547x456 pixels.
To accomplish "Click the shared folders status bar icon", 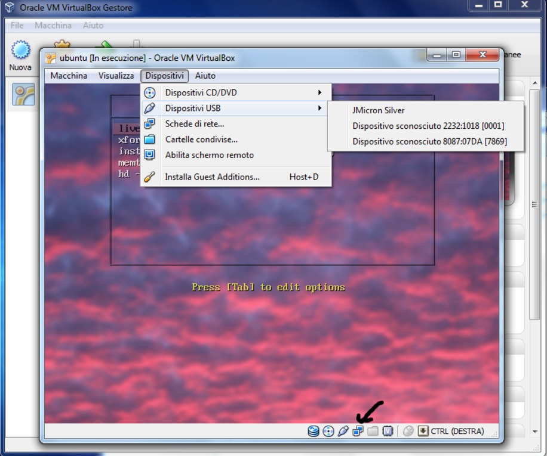I will [x=373, y=432].
